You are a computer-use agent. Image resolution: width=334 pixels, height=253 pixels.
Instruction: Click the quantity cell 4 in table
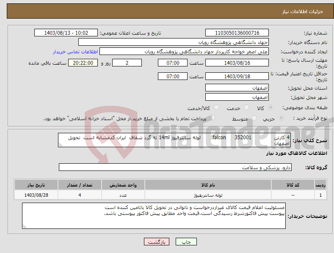pos(80,195)
